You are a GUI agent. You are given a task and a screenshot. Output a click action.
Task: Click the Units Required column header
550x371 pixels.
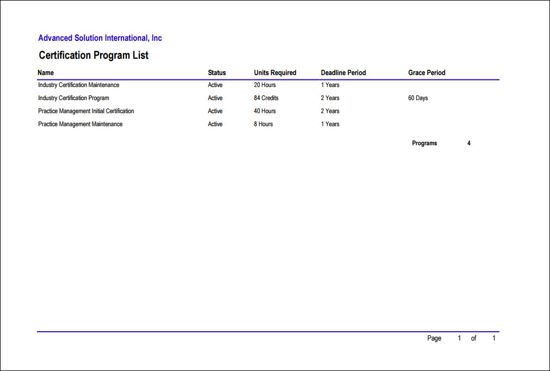point(275,72)
